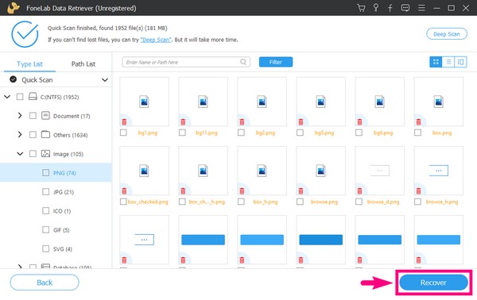Focus the Enter Name or Path field
Viewport: 477px width, 300px height.
(x=186, y=62)
